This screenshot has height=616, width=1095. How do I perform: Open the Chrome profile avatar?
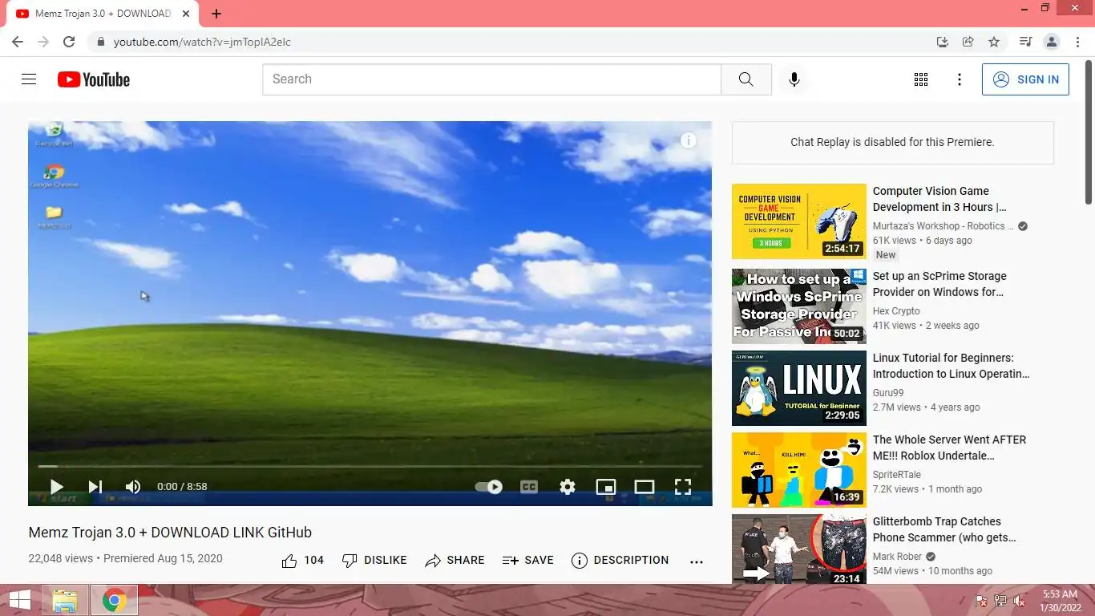coord(1052,42)
